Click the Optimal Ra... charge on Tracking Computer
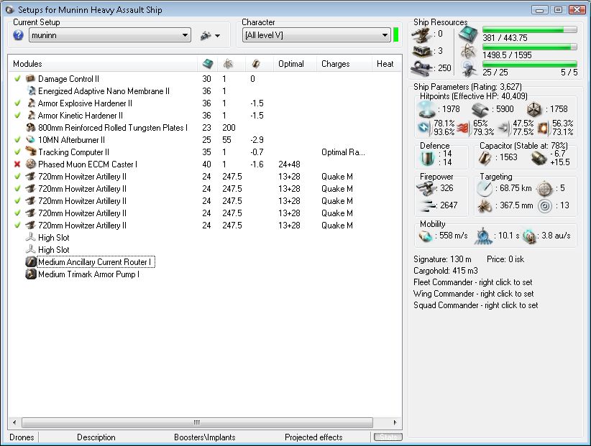The width and height of the screenshot is (591, 446). 343,152
